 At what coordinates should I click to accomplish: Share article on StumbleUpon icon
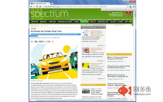pyautogui.click(x=40, y=42)
